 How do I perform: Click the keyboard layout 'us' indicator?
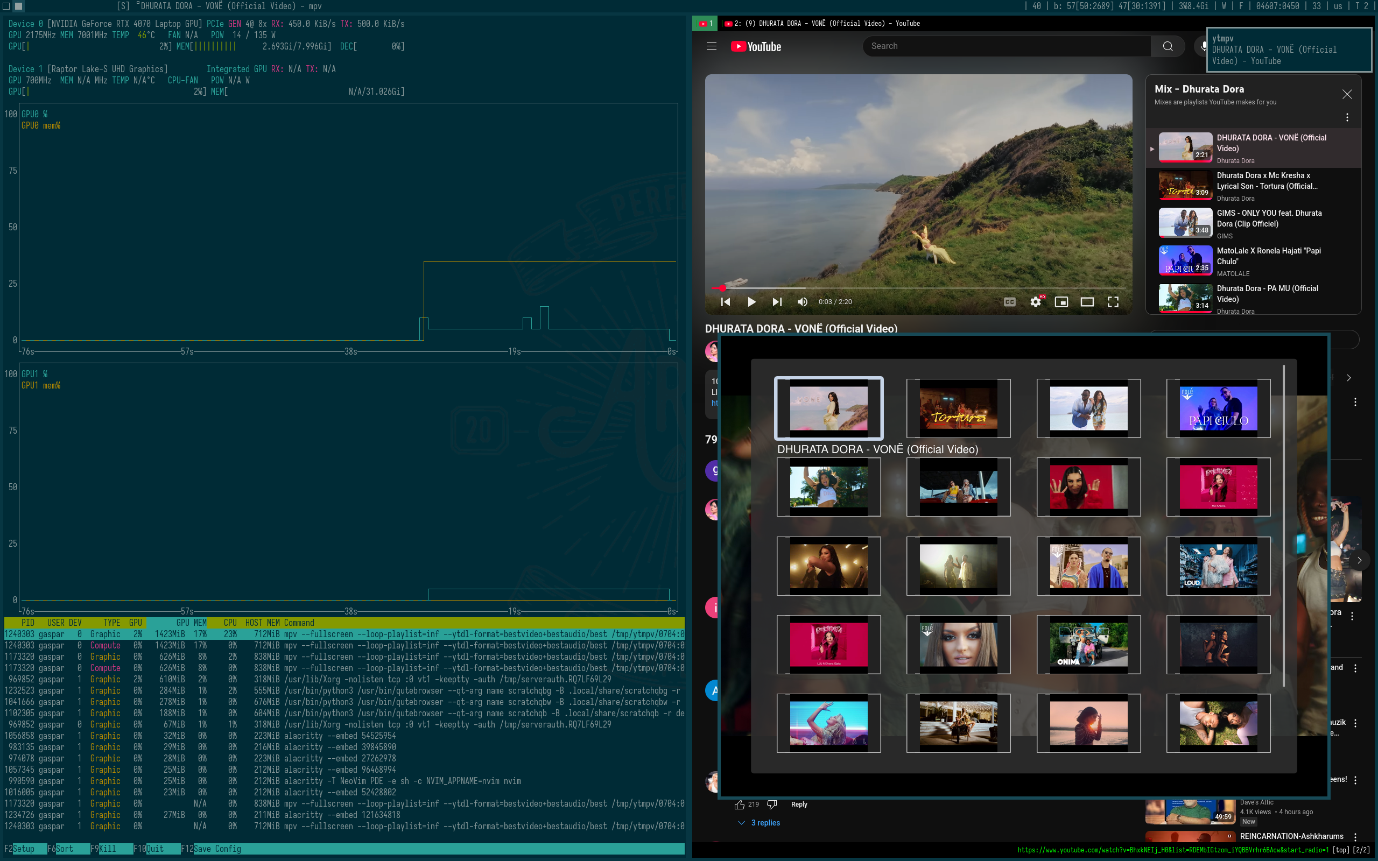point(1338,6)
